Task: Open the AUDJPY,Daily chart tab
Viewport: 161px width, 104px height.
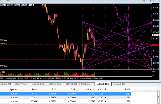Action: coord(21,84)
